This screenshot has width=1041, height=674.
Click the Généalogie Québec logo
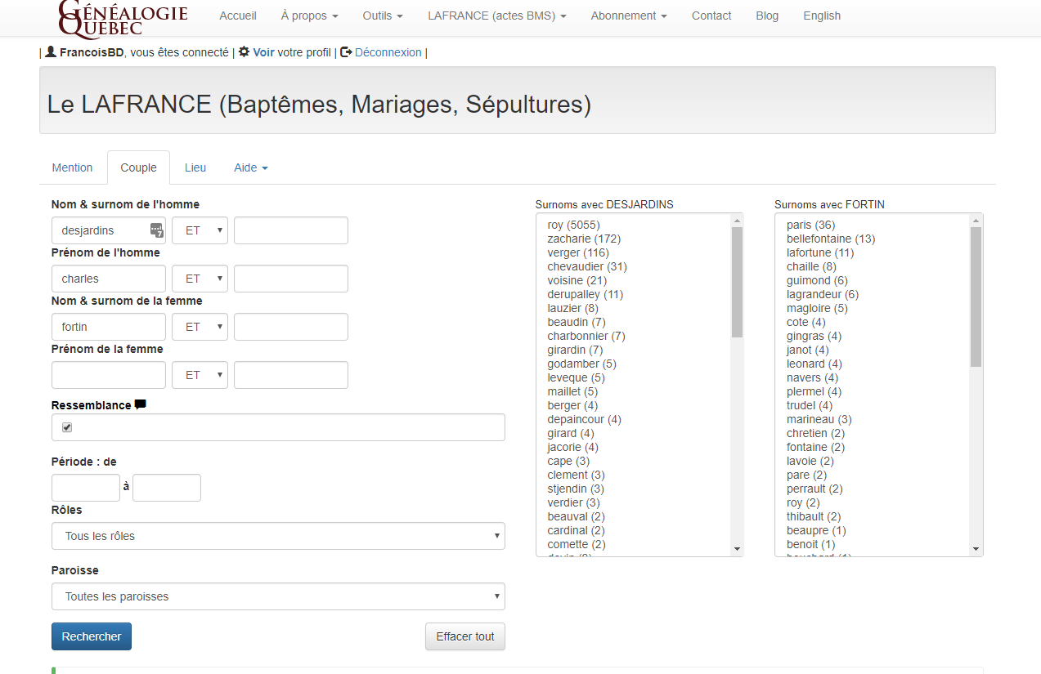(x=123, y=18)
